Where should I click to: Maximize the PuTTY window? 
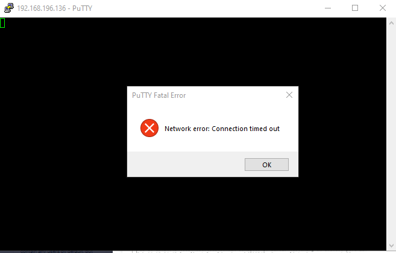[355, 8]
